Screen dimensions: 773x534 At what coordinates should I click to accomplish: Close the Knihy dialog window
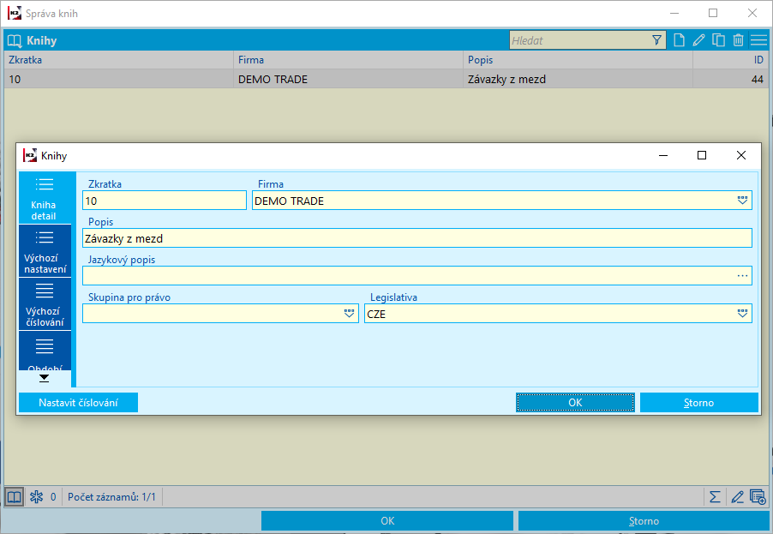741,155
